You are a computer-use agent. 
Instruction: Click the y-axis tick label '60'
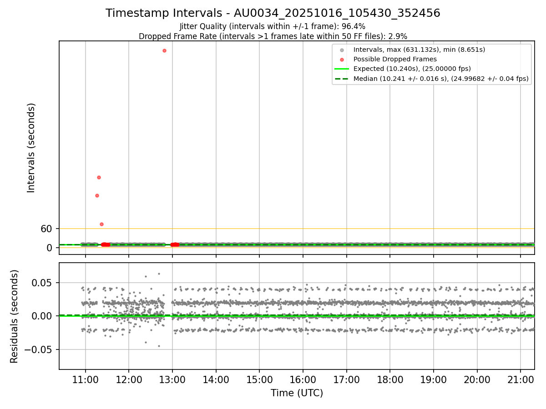pos(47,229)
